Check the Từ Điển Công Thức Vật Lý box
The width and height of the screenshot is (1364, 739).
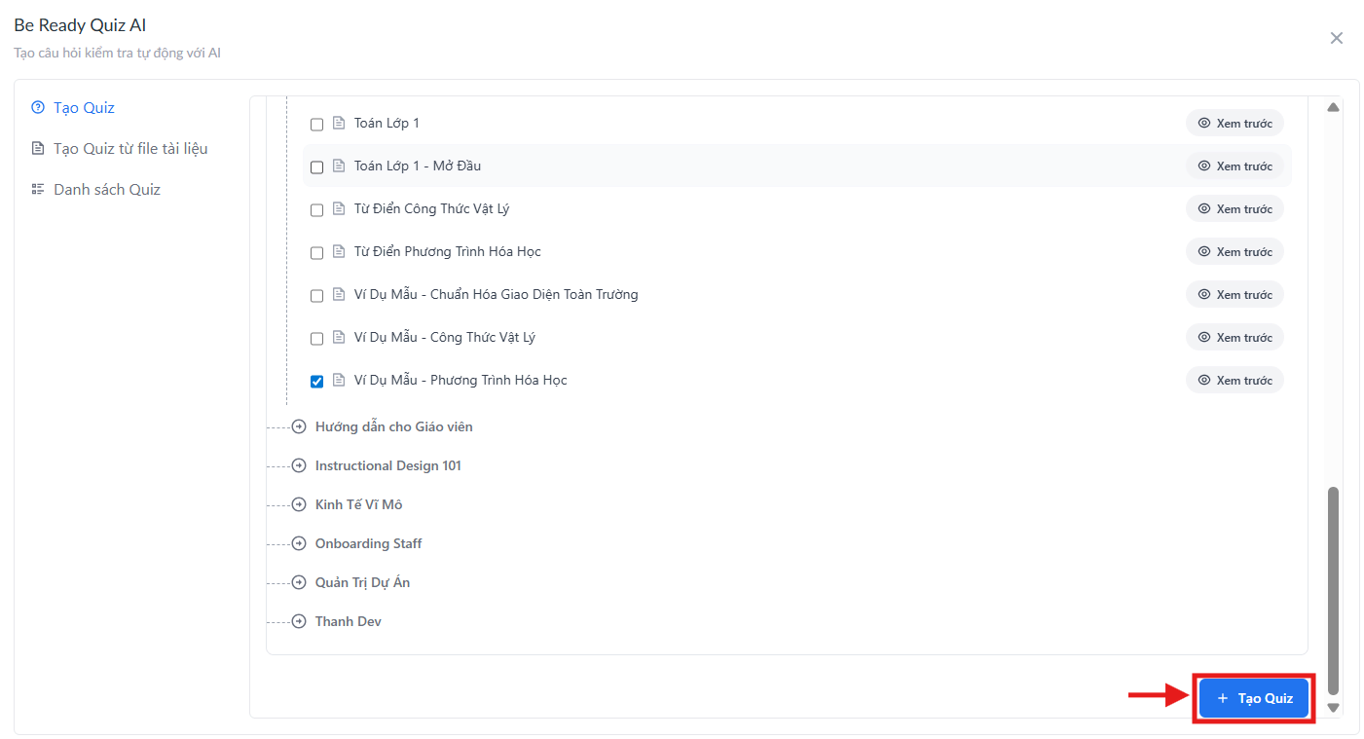point(316,210)
